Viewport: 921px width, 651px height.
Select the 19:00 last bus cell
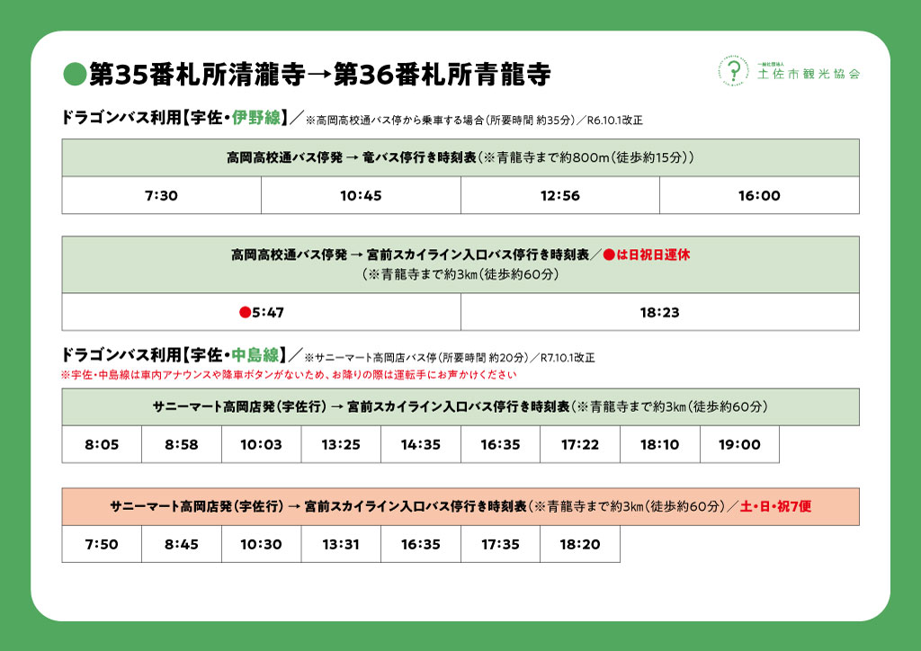[739, 445]
